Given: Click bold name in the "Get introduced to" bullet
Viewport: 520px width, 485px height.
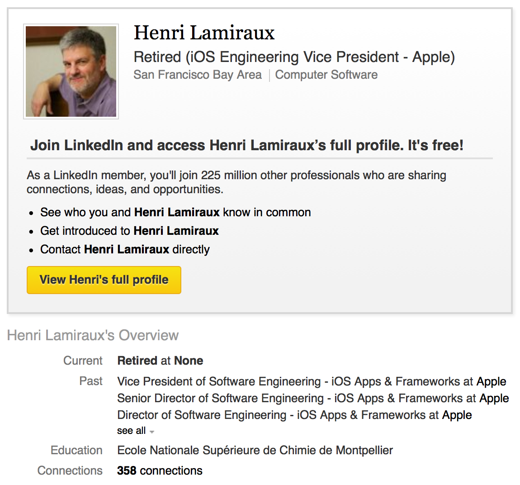Looking at the screenshot, I should [x=176, y=231].
